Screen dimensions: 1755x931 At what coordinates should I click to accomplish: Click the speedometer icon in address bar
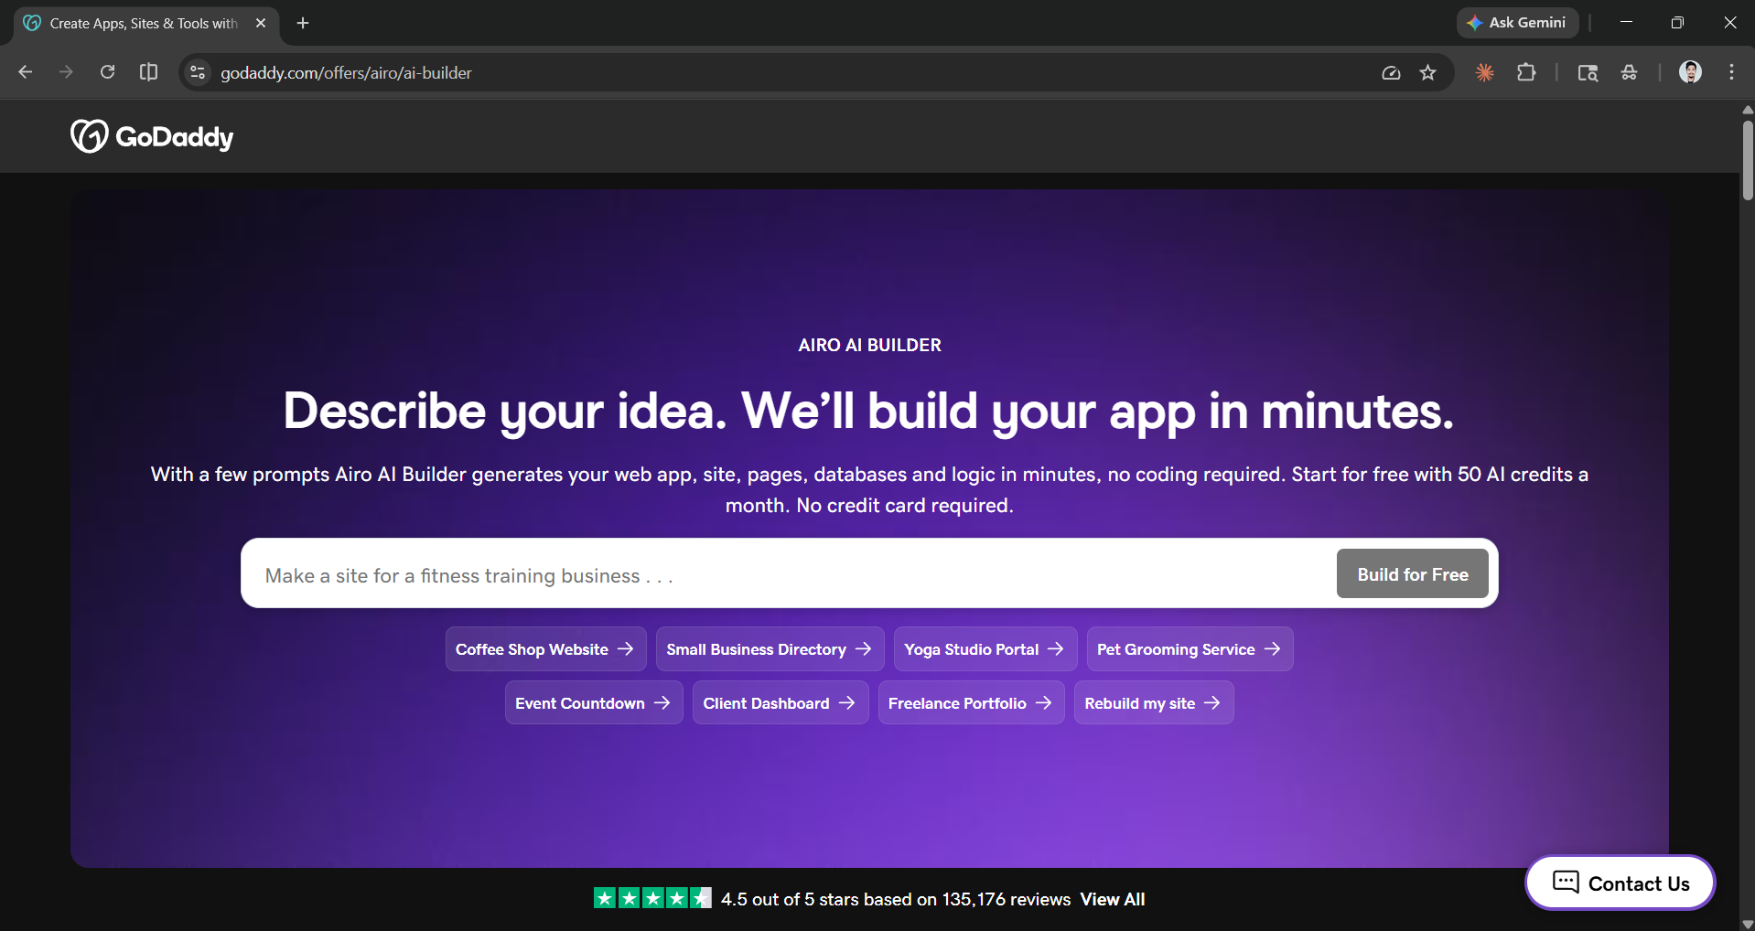click(1391, 72)
